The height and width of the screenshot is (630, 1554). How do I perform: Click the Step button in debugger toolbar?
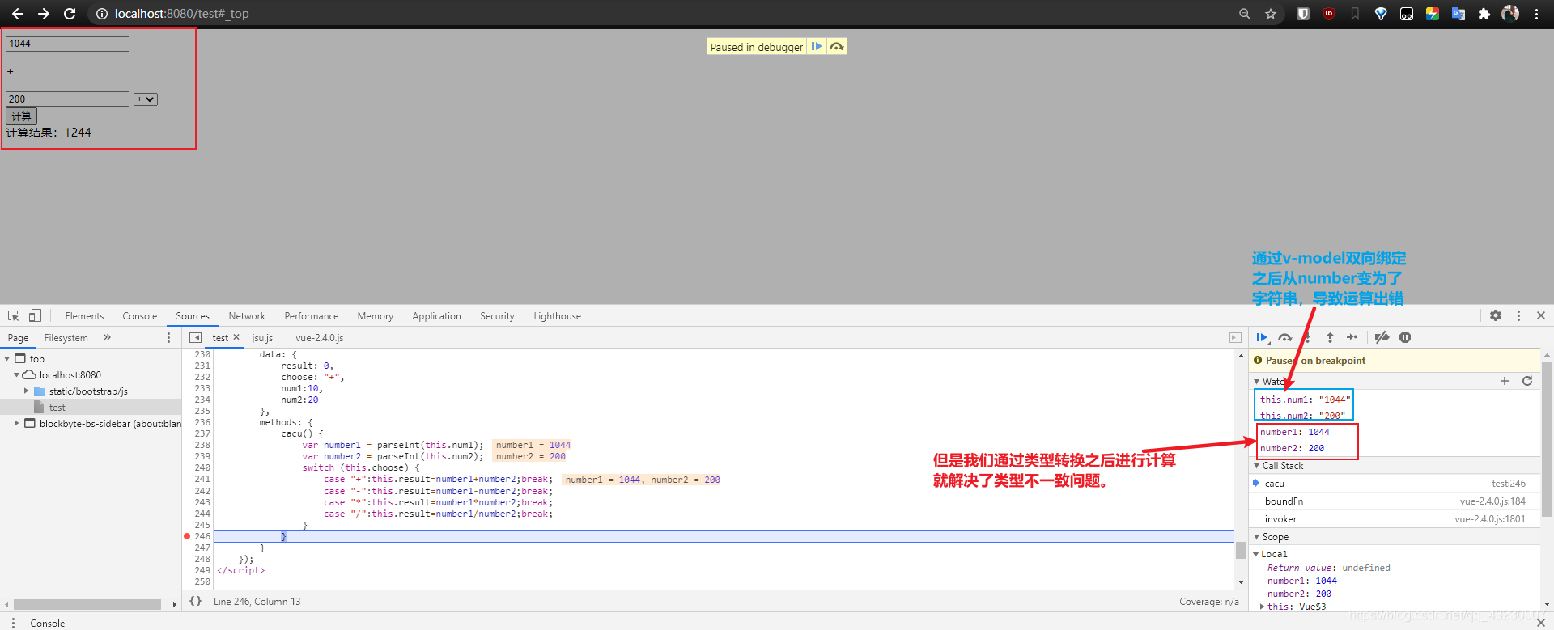pyautogui.click(x=1352, y=337)
